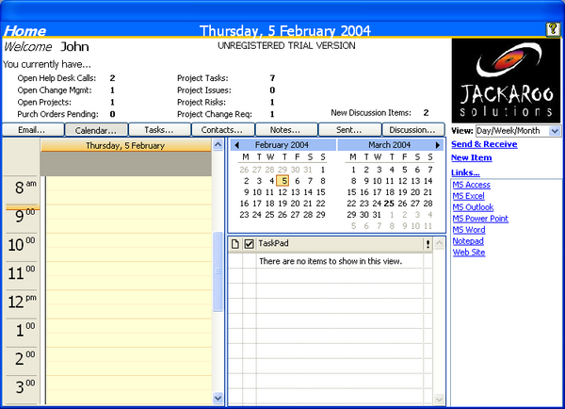The image size is (565, 409).
Task: Select 25 March in the mini calendar
Action: coord(390,203)
